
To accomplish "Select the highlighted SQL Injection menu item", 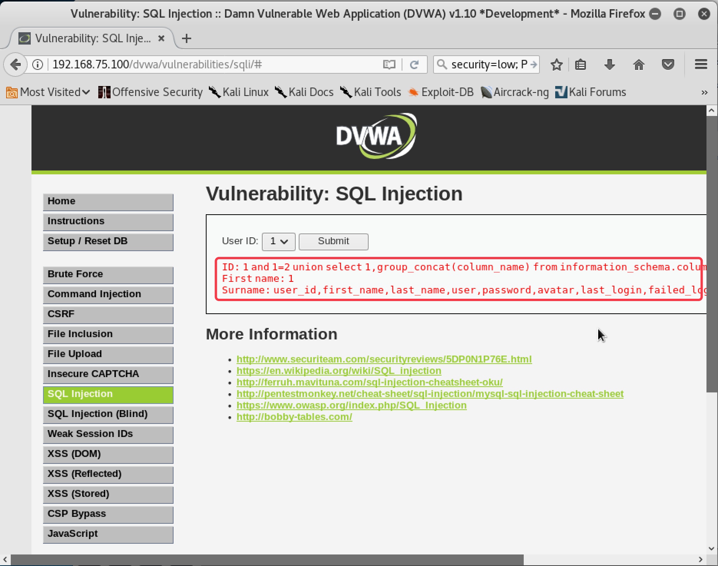I will coord(108,395).
